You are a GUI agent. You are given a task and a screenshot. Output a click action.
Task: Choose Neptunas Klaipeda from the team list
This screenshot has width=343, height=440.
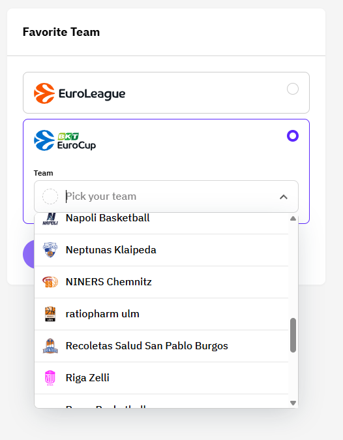point(162,250)
